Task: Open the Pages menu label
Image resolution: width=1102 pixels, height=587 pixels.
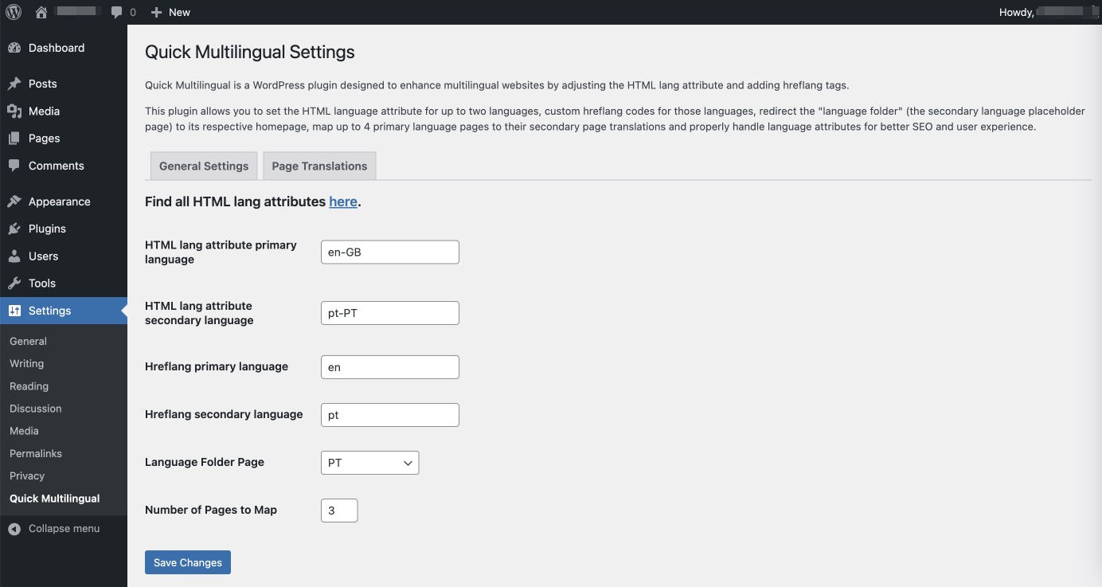Action: pos(44,139)
